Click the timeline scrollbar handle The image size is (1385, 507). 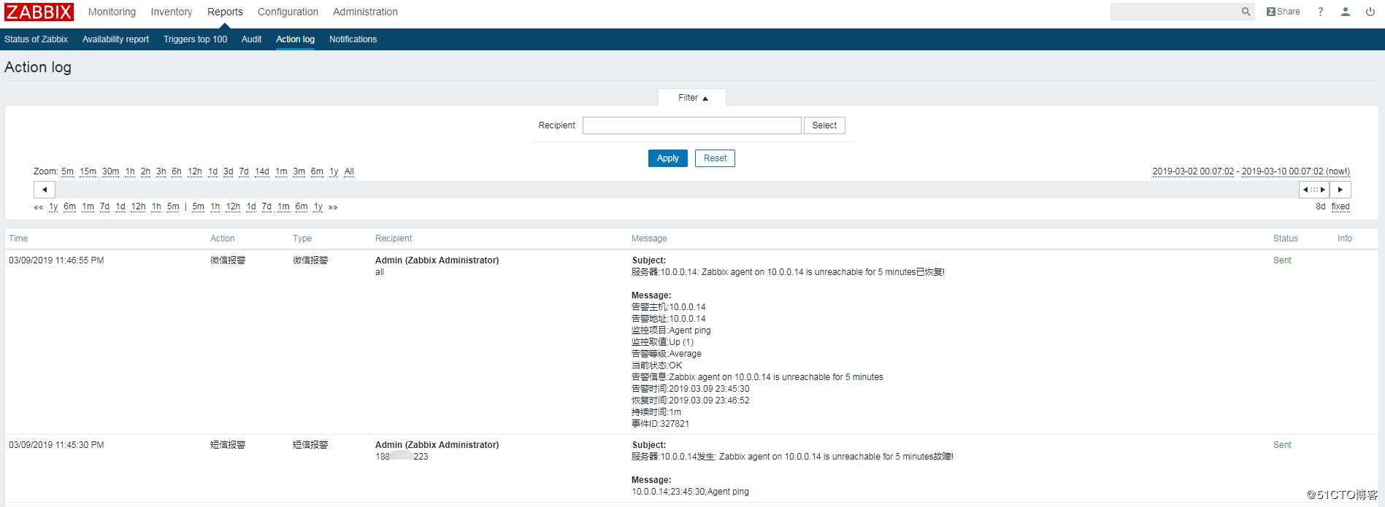click(x=1314, y=190)
